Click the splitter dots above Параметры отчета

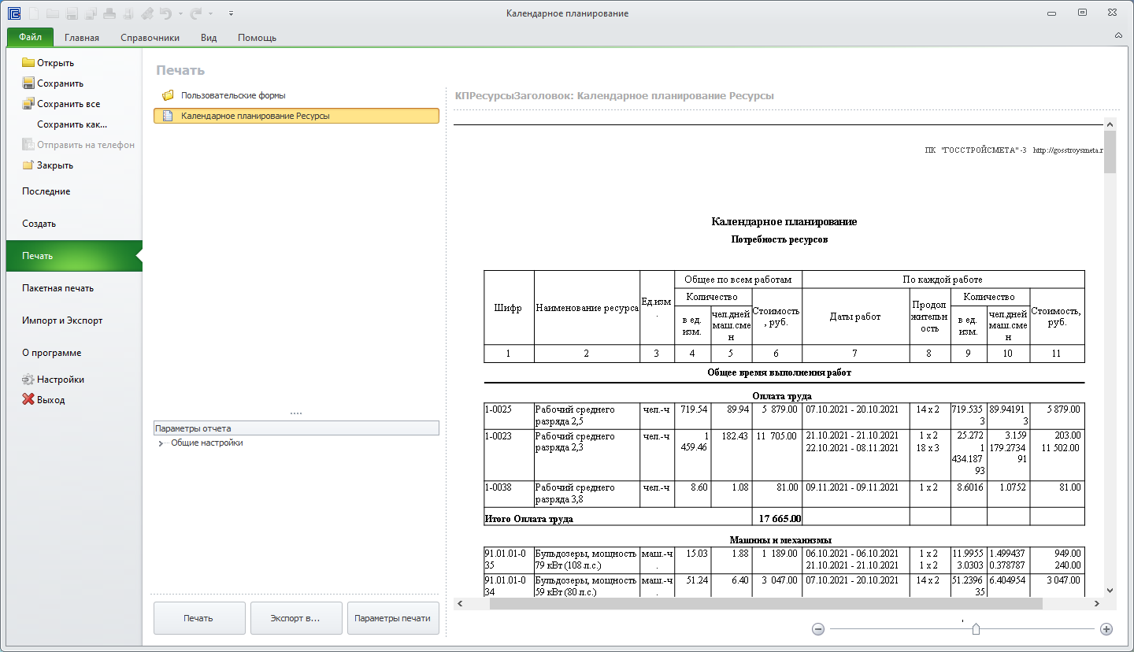click(296, 413)
